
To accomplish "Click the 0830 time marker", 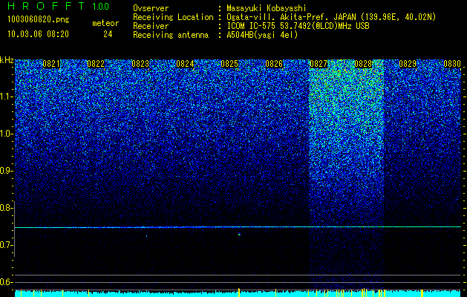I will tap(452, 64).
